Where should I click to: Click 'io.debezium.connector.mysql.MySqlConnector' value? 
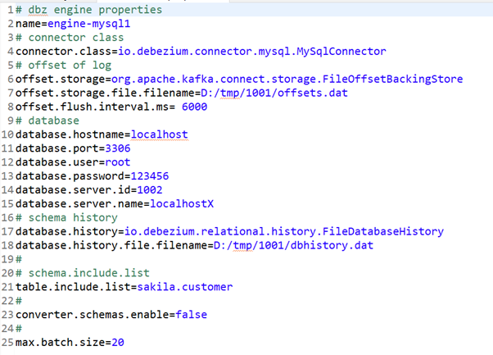[252, 52]
